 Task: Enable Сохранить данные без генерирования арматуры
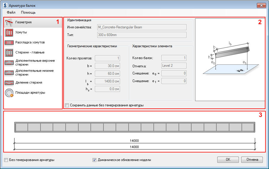[67, 105]
